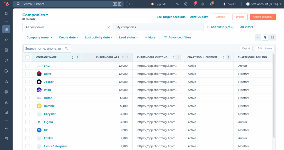This screenshot has height=150, width=284.
Task: Click Add view (2/50)
Action: tap(220, 27)
